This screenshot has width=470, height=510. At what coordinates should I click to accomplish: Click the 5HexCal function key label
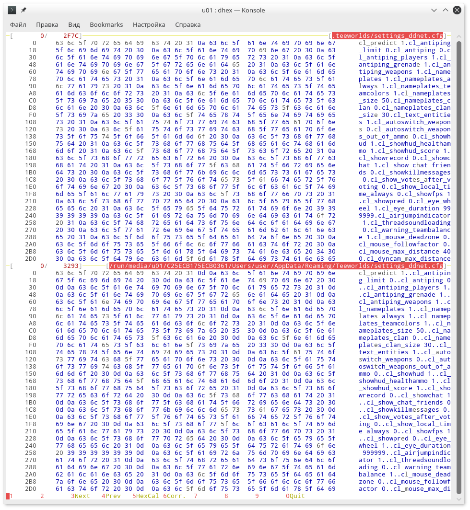point(145,496)
